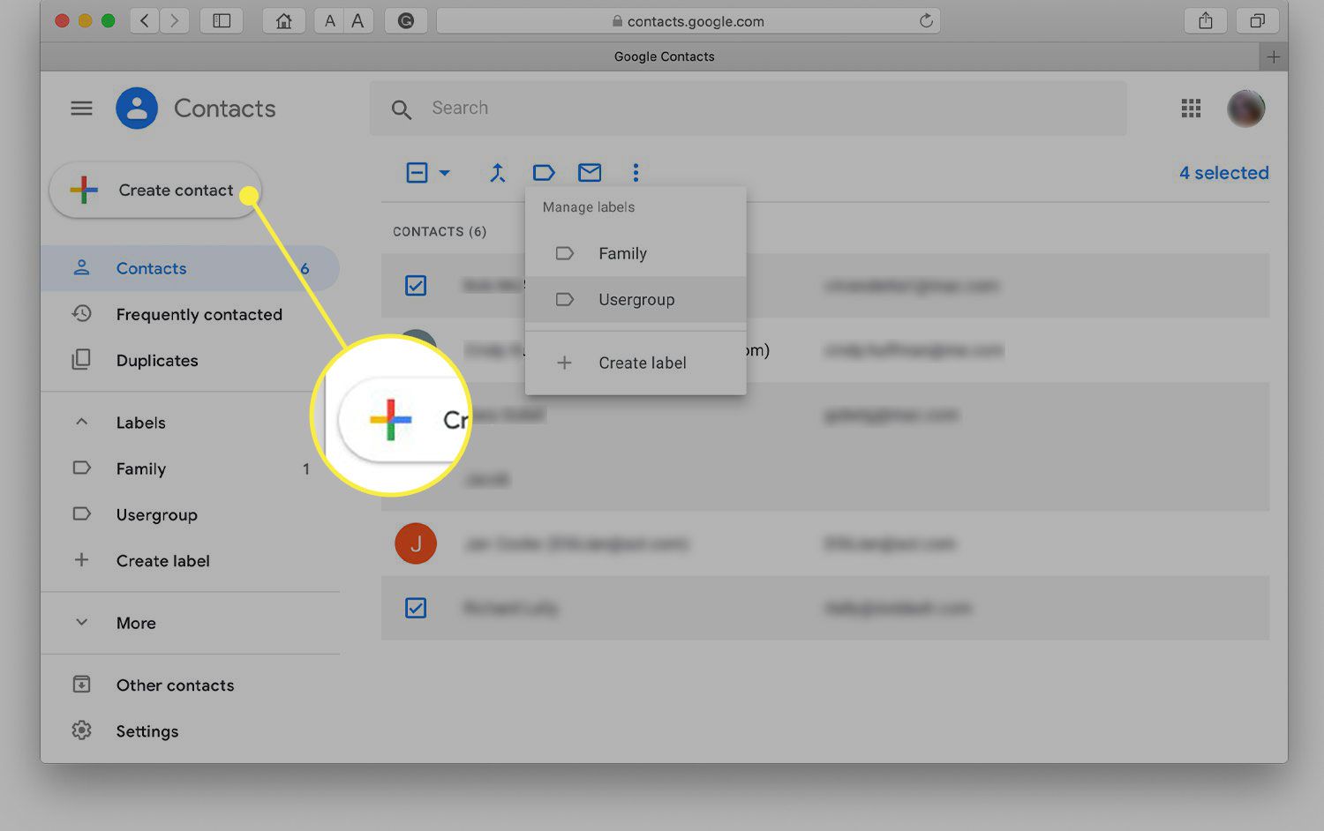Click the manage labels toolbar icon
The height and width of the screenshot is (831, 1324).
(544, 173)
